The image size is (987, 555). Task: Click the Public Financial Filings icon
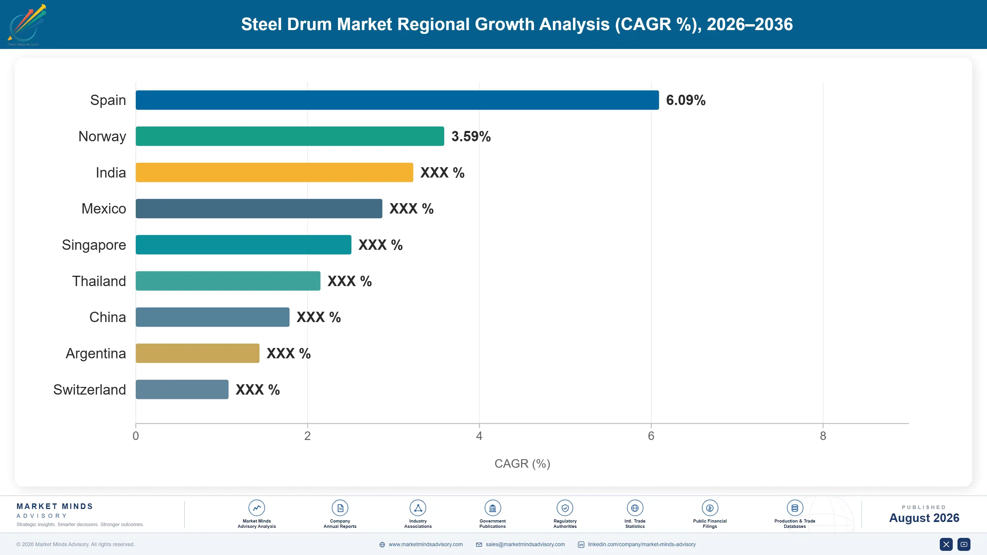[x=710, y=508]
